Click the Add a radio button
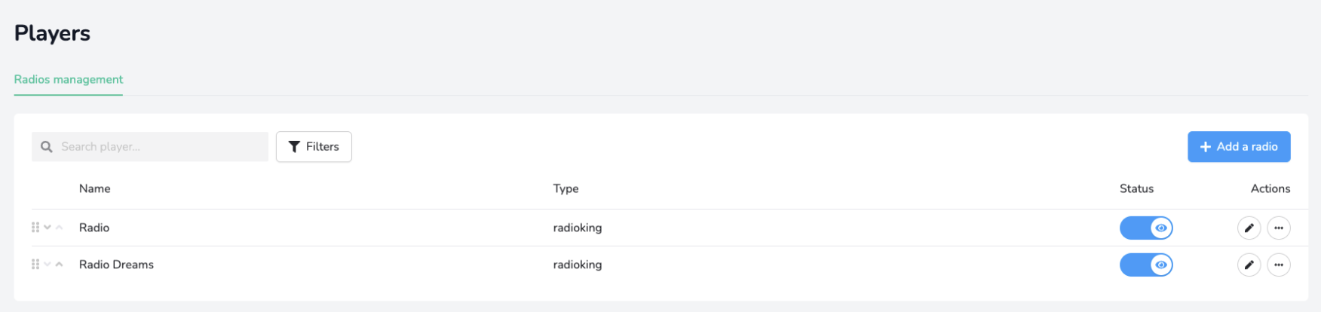Screen dimensions: 1321x312 (1239, 147)
